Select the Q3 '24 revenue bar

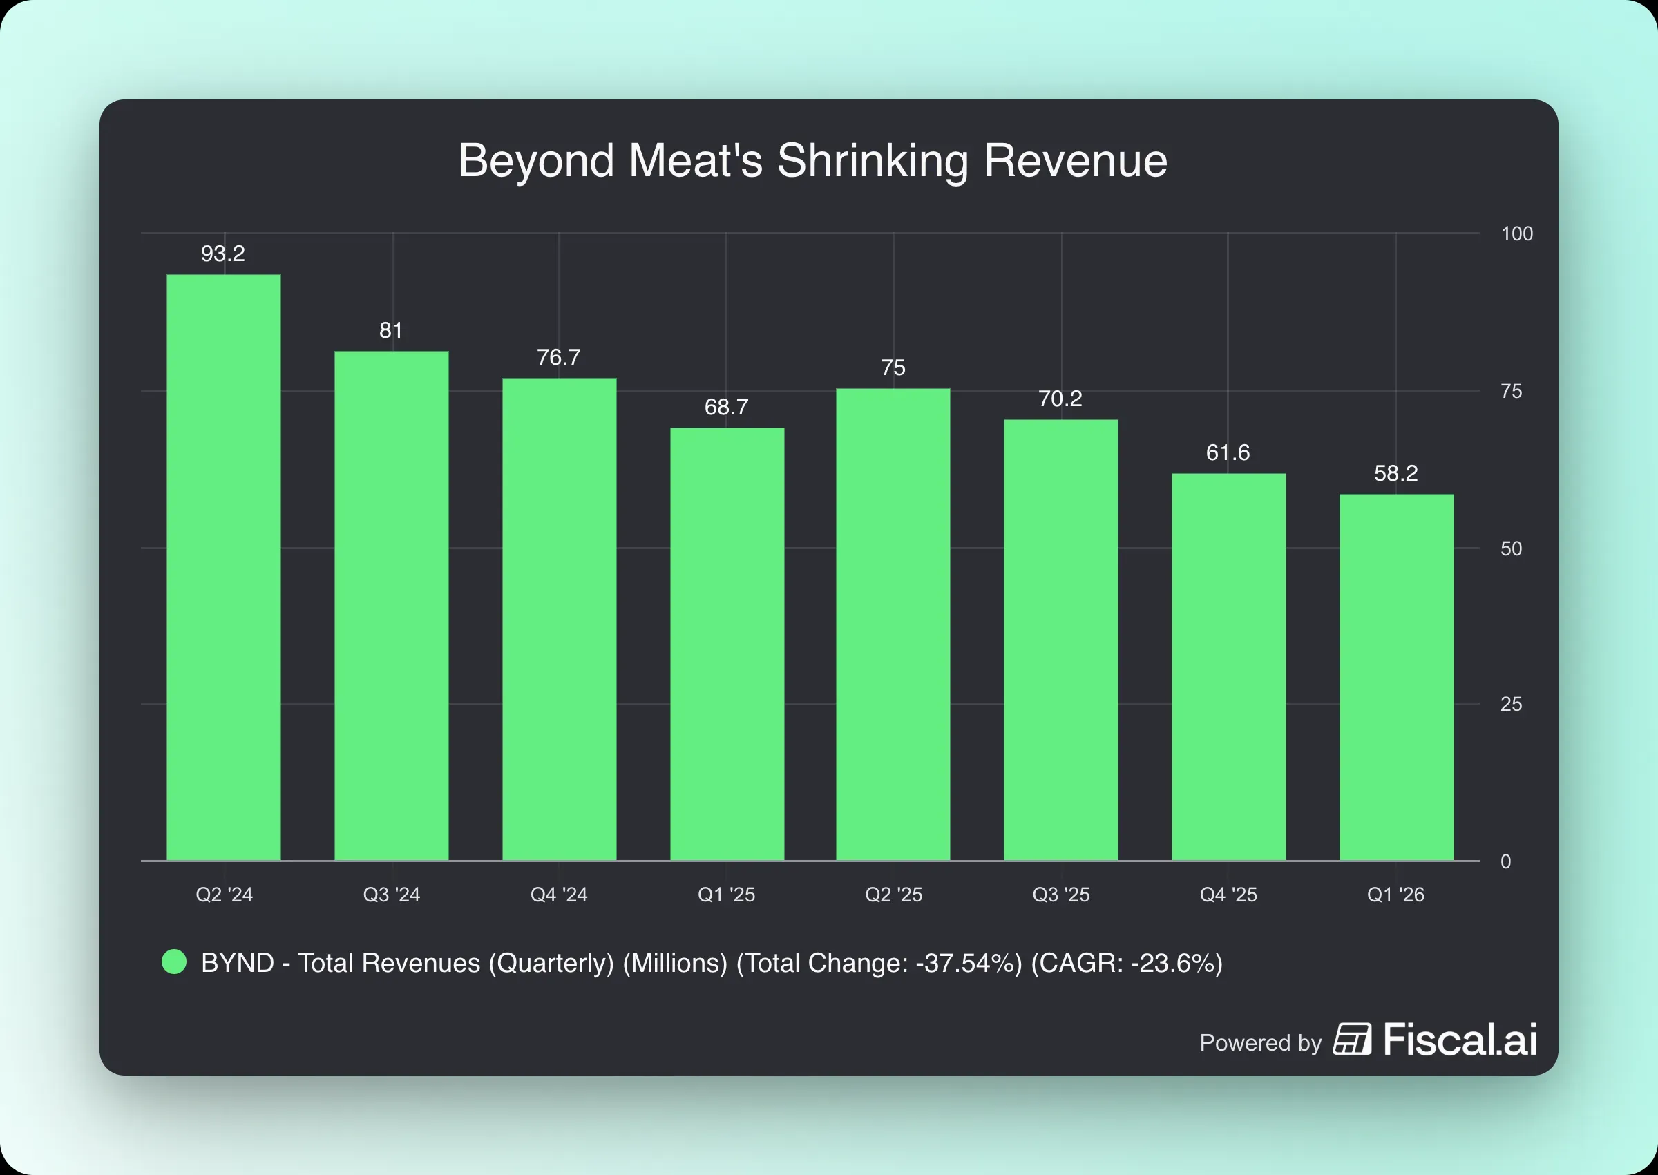(x=391, y=606)
